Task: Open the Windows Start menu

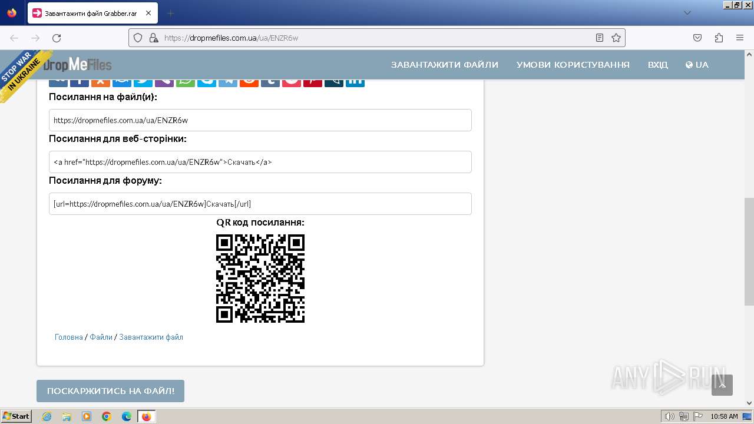Action: [16, 416]
